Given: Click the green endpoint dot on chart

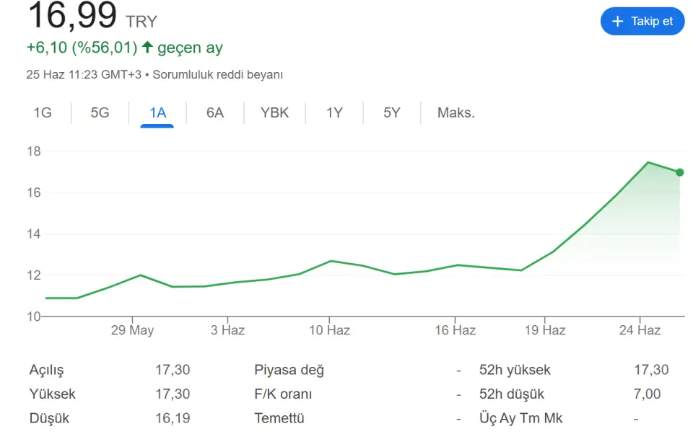Looking at the screenshot, I should [x=680, y=172].
